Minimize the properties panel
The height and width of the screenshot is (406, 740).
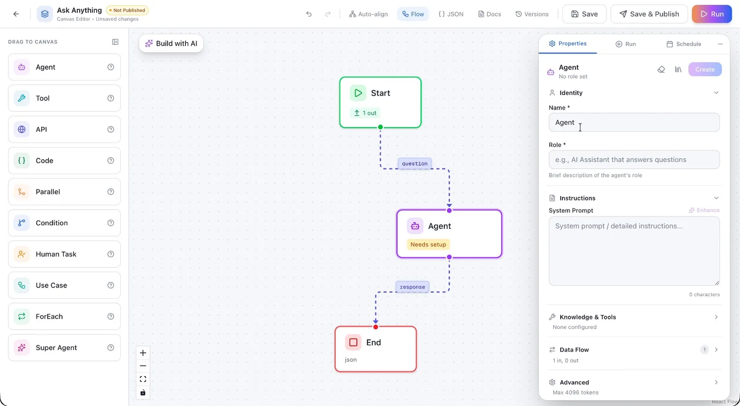pyautogui.click(x=720, y=44)
